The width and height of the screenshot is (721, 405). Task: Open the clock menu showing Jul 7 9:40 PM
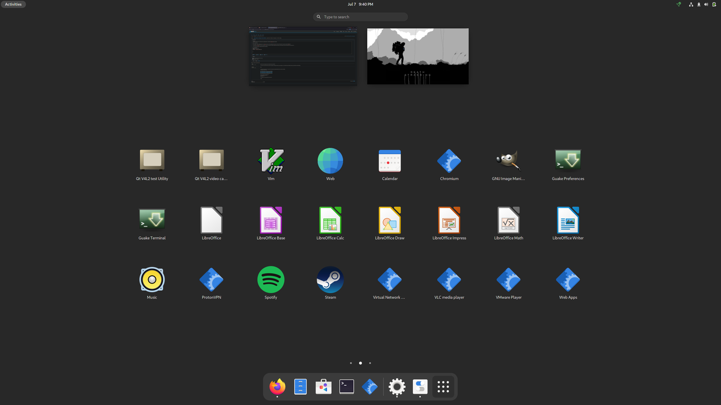coord(360,4)
